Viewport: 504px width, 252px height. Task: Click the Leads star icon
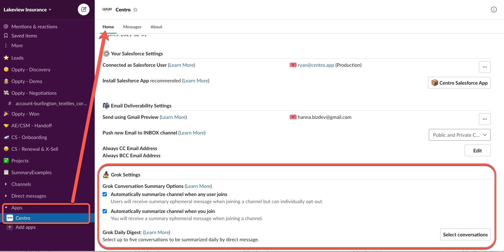coord(6,58)
